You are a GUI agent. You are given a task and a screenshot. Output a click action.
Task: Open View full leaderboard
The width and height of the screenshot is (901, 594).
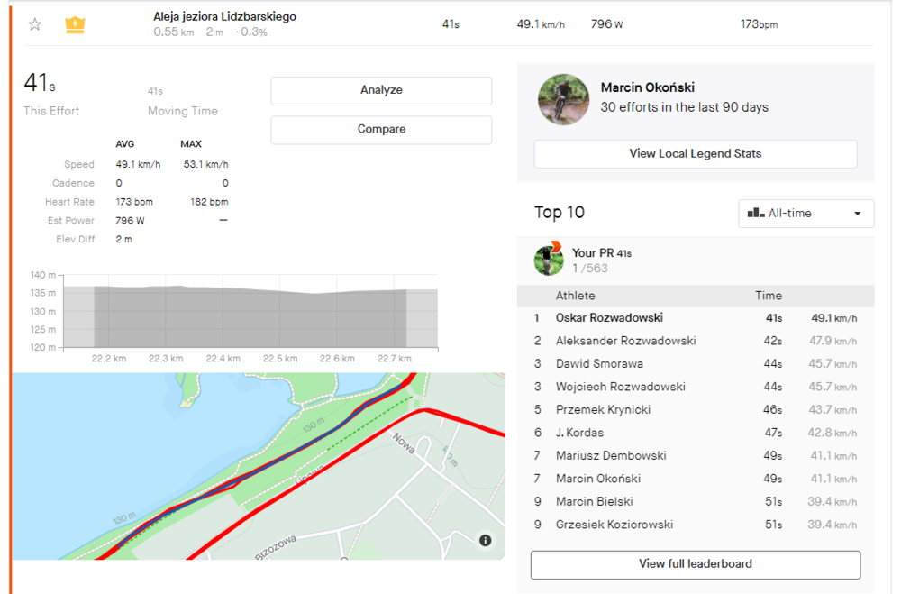click(x=695, y=564)
